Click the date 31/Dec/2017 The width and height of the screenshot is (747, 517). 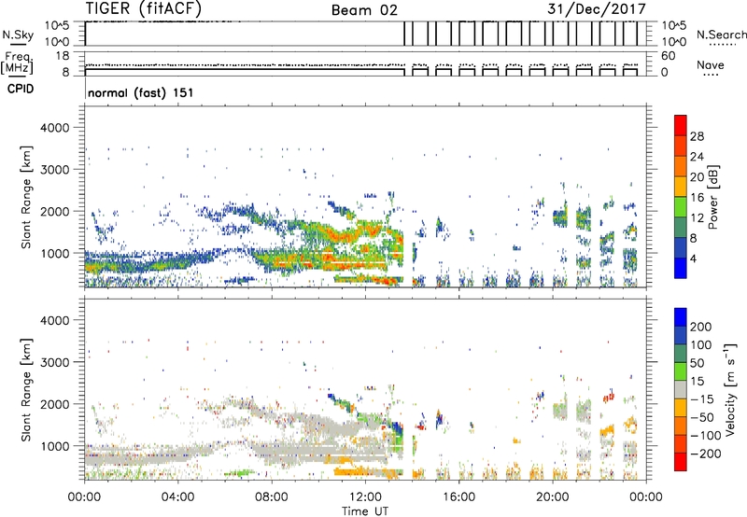tap(596, 9)
